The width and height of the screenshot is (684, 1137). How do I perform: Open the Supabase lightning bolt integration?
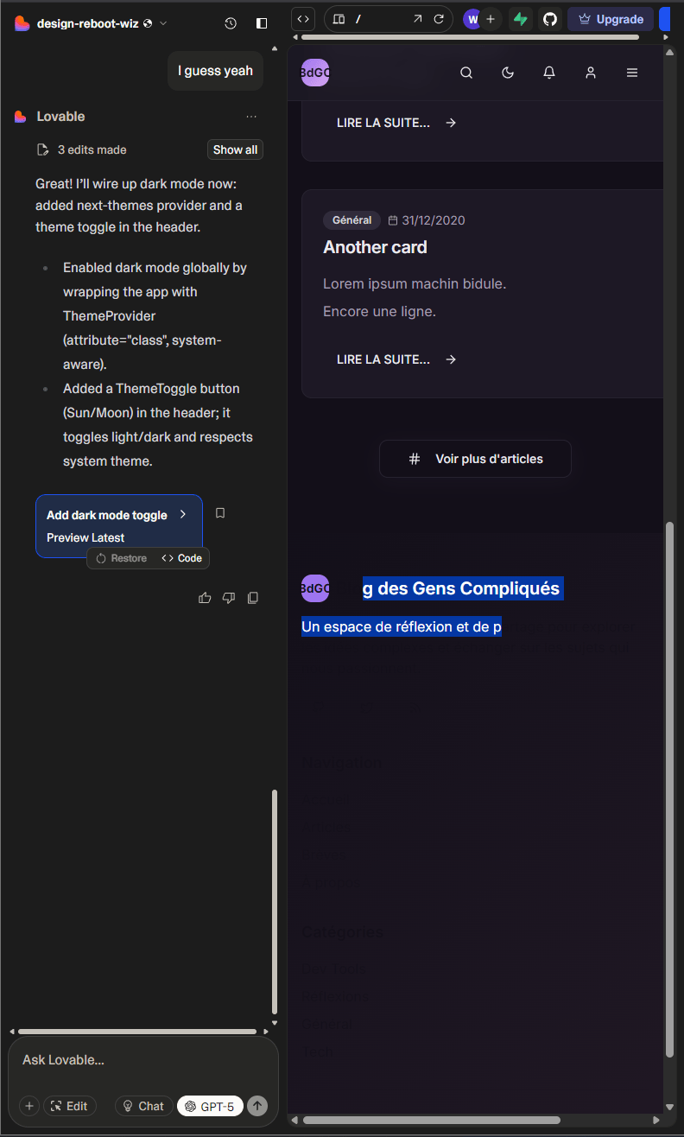coord(520,19)
